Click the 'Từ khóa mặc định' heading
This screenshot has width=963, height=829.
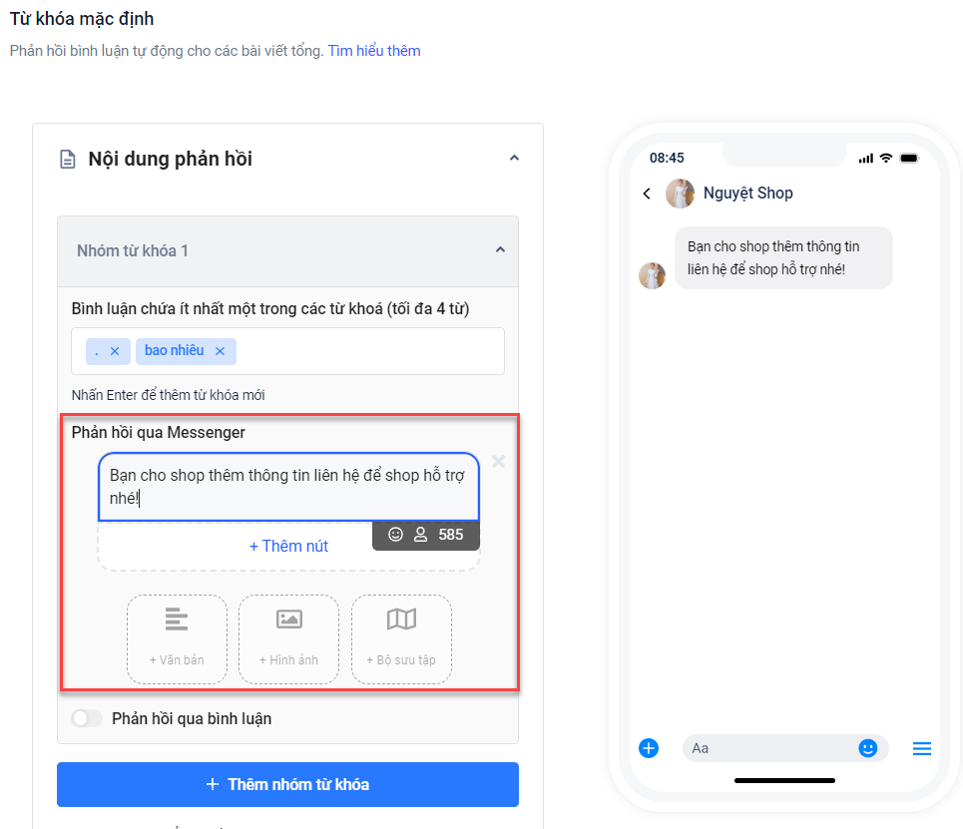point(82,19)
